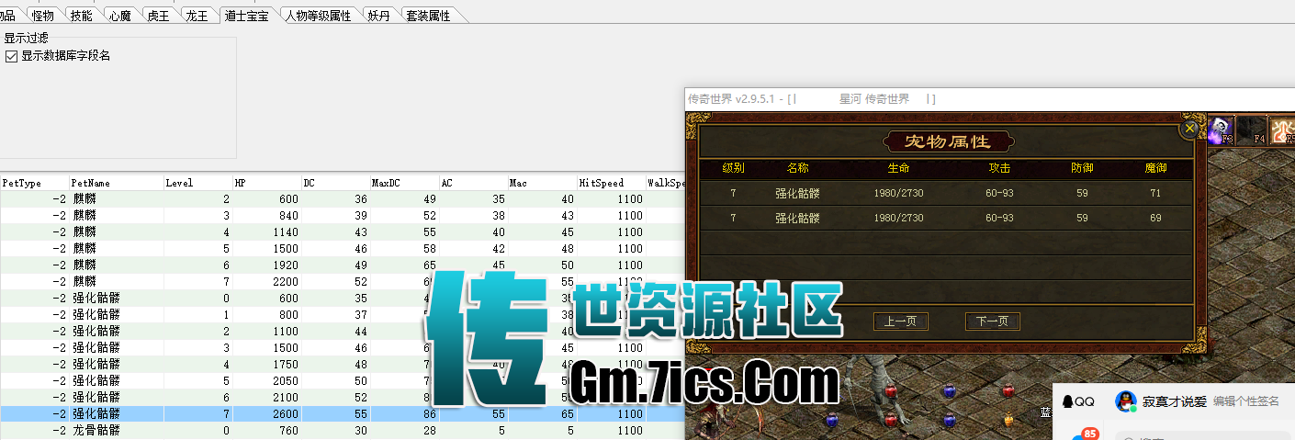
Task: Switch to the 怪物 tab
Action: pos(42,16)
